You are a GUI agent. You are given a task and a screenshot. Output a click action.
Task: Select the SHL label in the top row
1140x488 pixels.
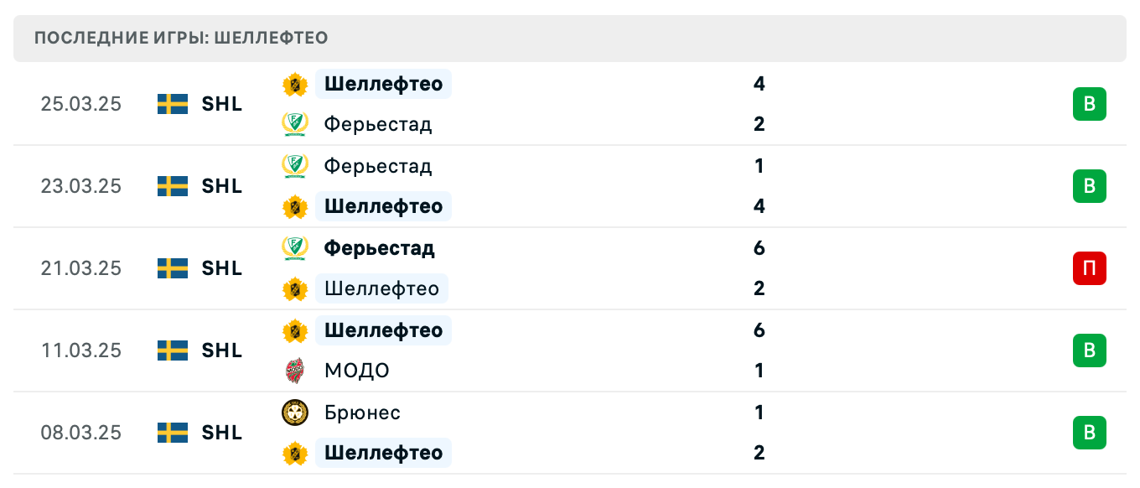click(x=221, y=104)
